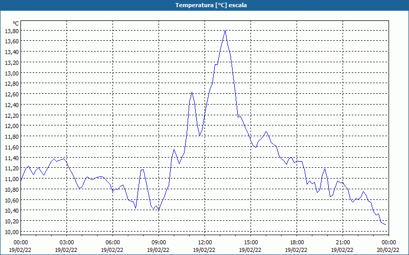
Task: Select the 20/02/22 date label
Action: click(x=388, y=250)
